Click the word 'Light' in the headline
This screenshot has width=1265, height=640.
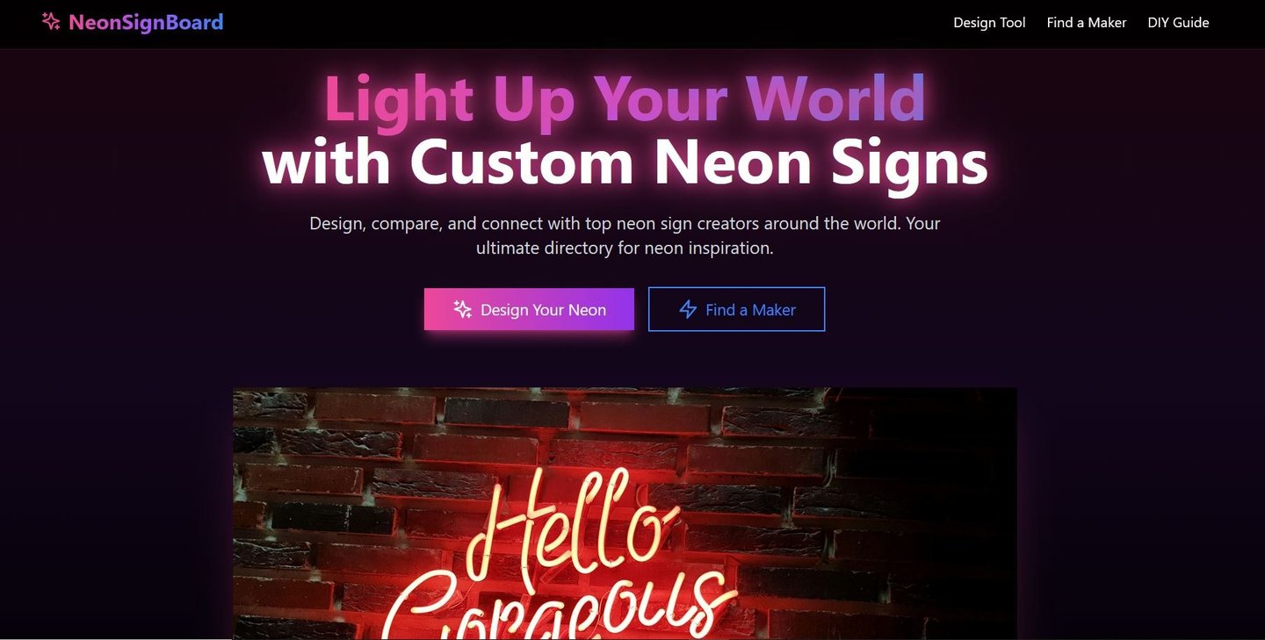pos(399,100)
